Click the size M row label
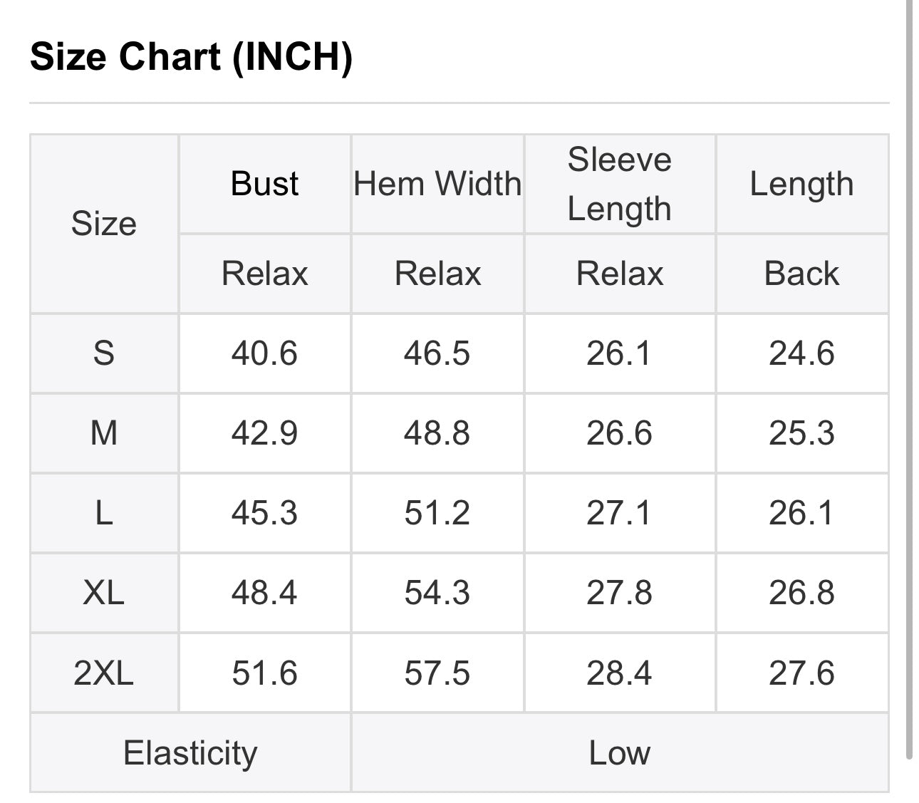919x803 pixels. pyautogui.click(x=104, y=433)
